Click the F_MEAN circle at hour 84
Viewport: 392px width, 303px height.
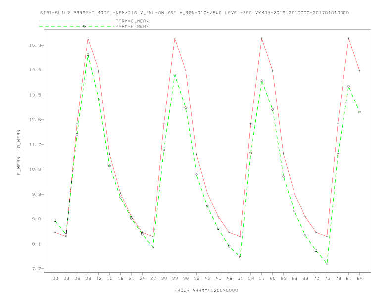click(x=359, y=112)
